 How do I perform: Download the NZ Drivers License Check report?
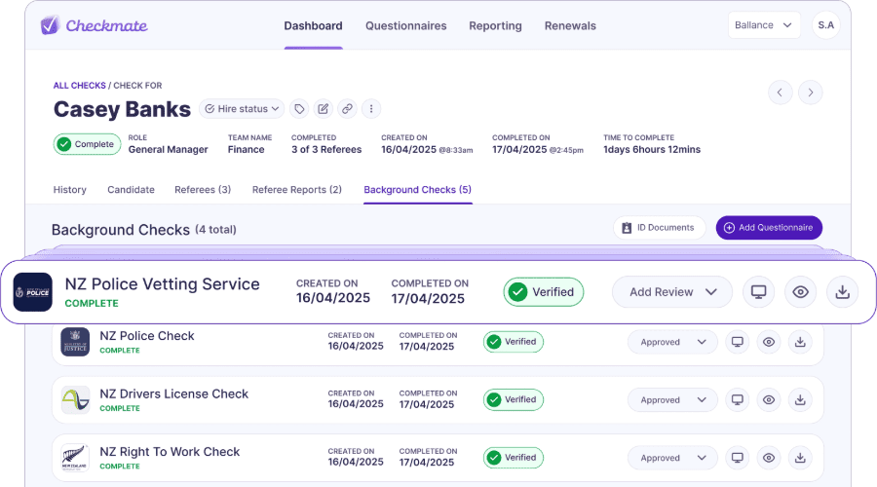800,400
